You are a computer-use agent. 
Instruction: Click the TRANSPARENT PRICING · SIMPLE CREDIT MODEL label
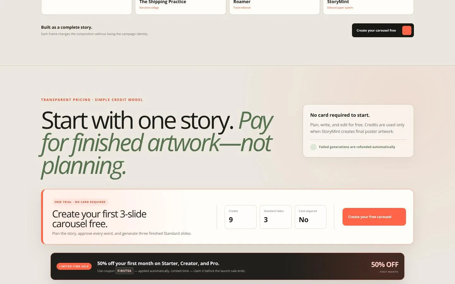[92, 100]
